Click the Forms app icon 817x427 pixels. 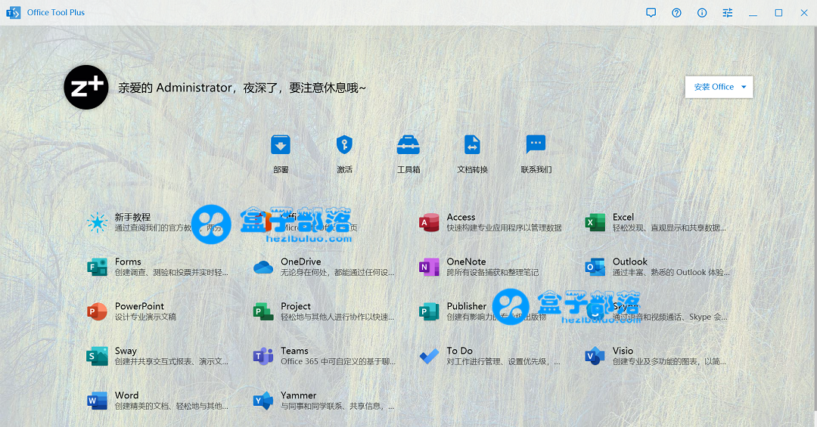[x=97, y=267]
